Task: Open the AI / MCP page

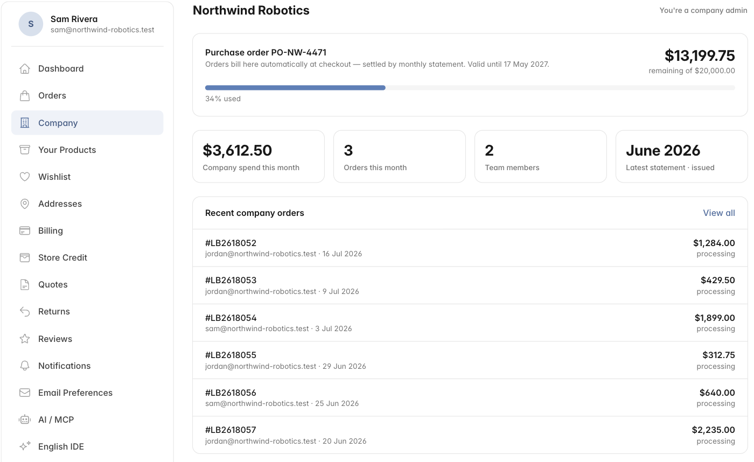Action: point(87,419)
